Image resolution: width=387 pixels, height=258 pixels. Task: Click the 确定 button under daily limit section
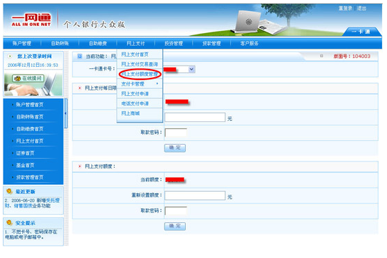click(x=175, y=148)
